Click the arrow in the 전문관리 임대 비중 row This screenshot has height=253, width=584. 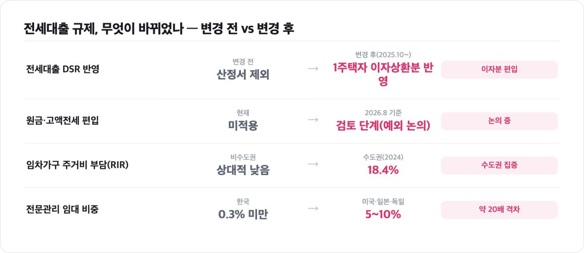pyautogui.click(x=313, y=209)
